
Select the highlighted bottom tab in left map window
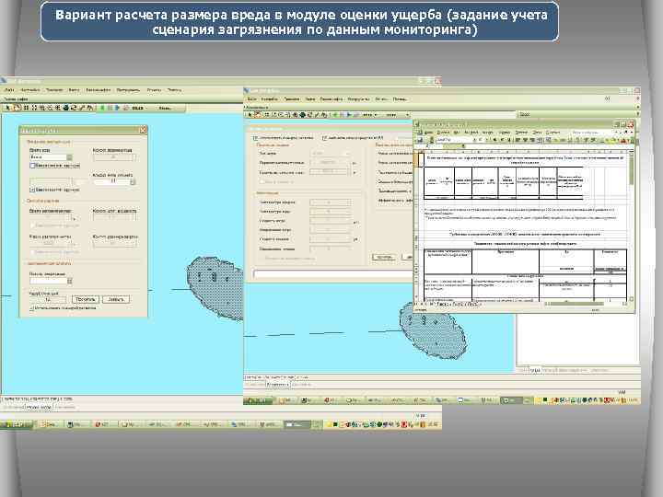tap(39, 408)
